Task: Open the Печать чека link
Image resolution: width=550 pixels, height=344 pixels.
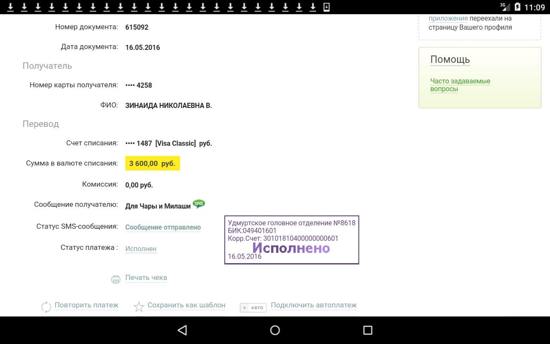Action: click(x=146, y=278)
